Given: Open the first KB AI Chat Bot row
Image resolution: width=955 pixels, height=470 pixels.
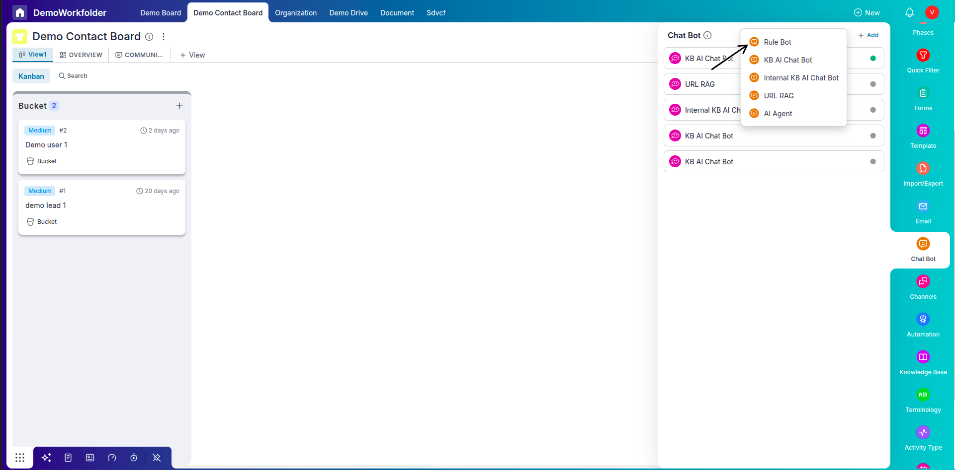Looking at the screenshot, I should [x=774, y=59].
